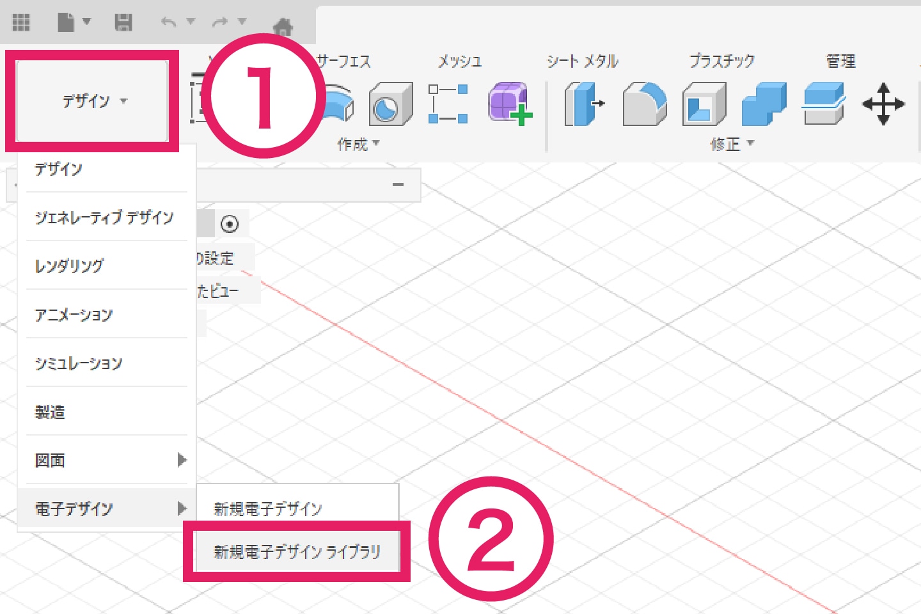Expand the 図面 submenu entry

click(106, 460)
